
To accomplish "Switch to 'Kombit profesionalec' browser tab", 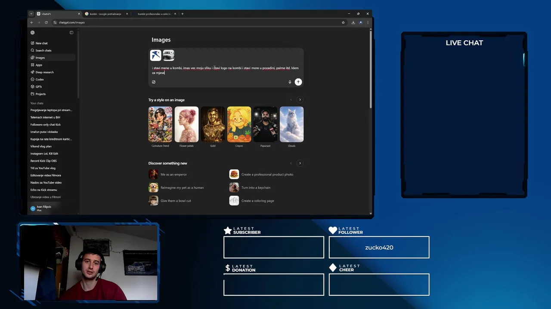I will tap(154, 14).
